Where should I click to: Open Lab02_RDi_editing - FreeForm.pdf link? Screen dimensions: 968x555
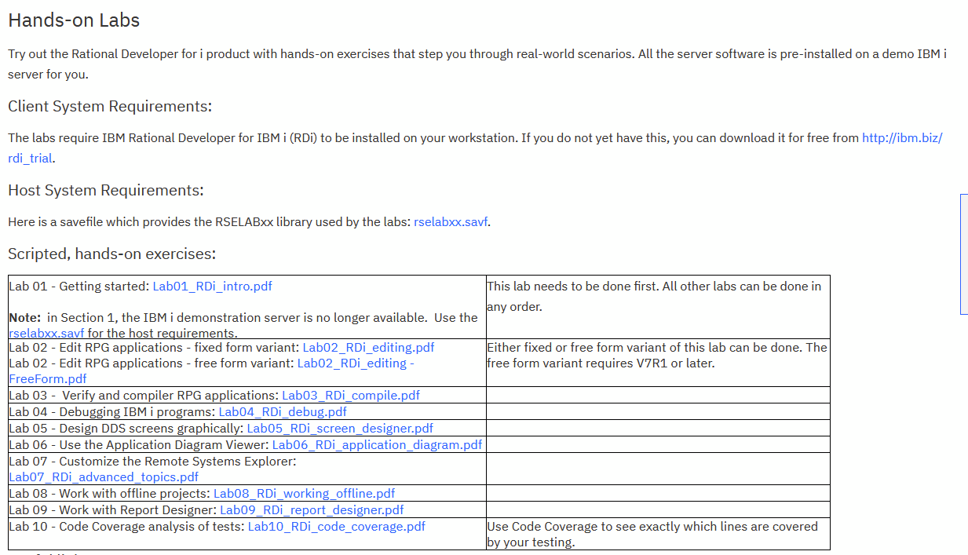(x=356, y=363)
